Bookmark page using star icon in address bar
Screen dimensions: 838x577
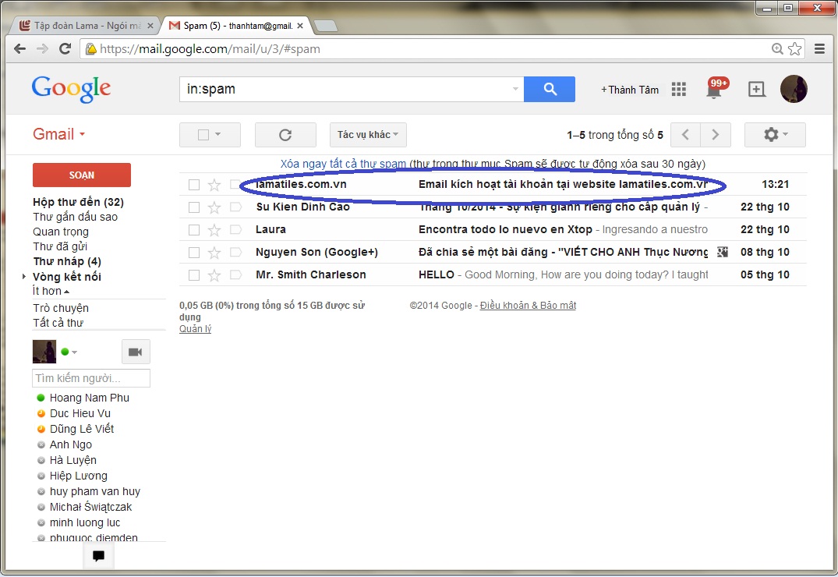click(x=794, y=48)
